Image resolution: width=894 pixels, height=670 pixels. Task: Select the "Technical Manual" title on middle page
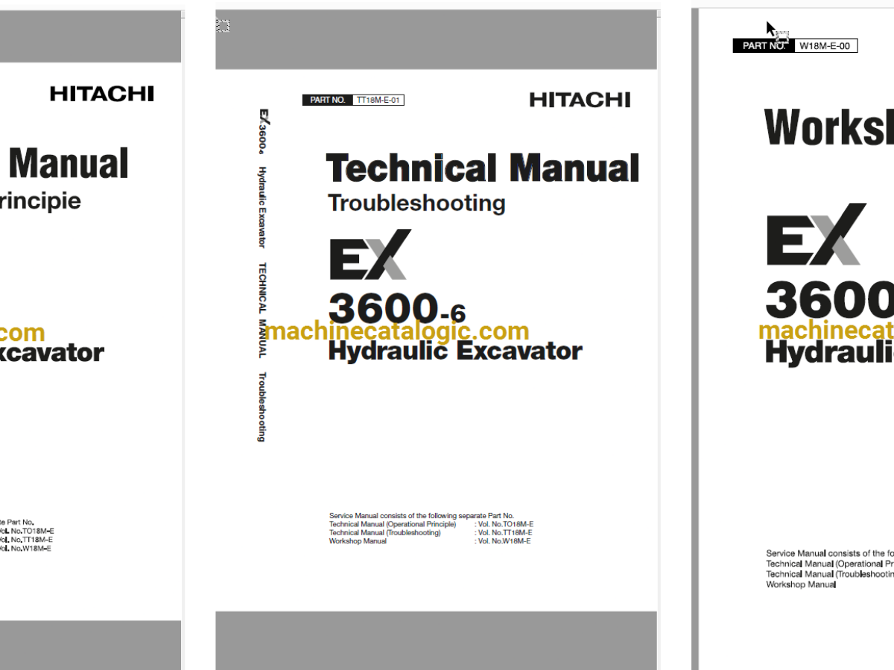point(483,168)
